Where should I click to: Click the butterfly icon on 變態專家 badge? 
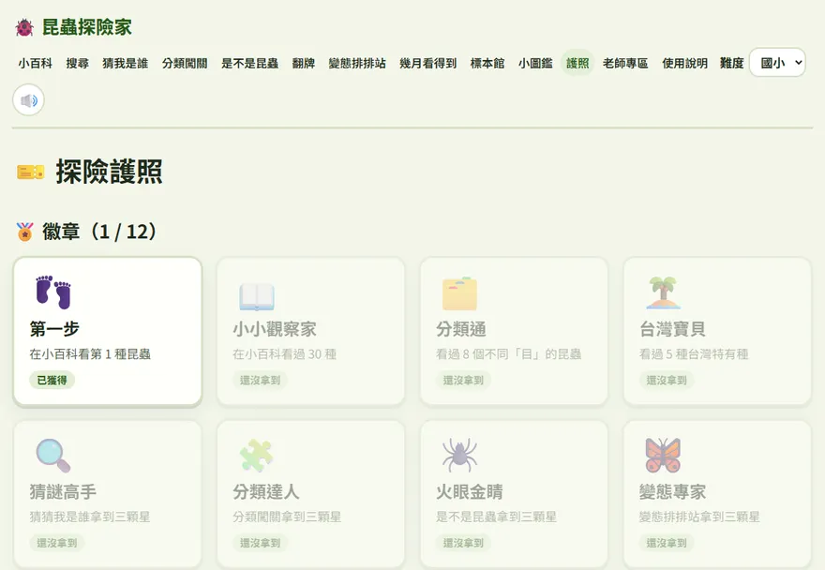[663, 456]
